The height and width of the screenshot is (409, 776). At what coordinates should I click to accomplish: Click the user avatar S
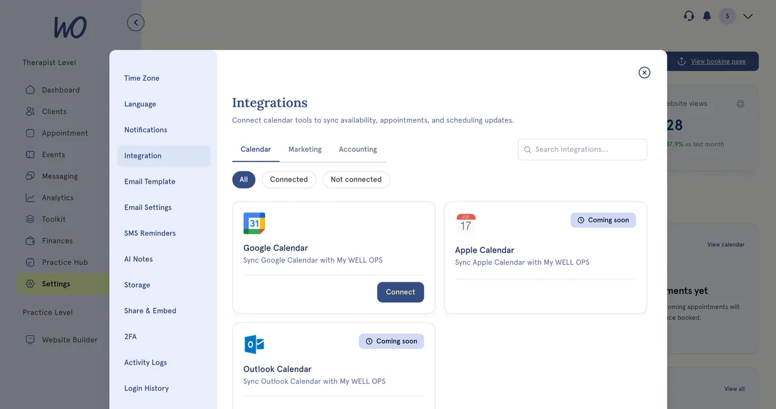(x=727, y=16)
